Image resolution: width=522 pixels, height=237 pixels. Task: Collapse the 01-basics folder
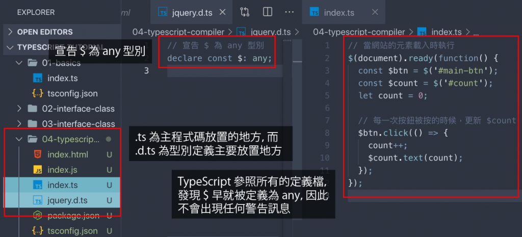pos(20,63)
